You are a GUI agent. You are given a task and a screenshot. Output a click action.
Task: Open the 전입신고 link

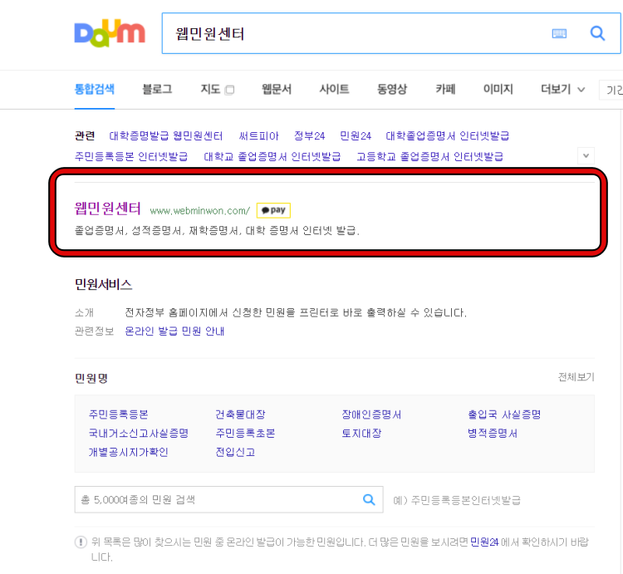pyautogui.click(x=235, y=452)
